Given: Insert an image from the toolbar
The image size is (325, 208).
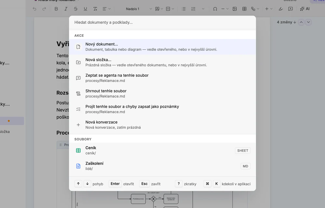Looking at the screenshot, I should 235,9.
